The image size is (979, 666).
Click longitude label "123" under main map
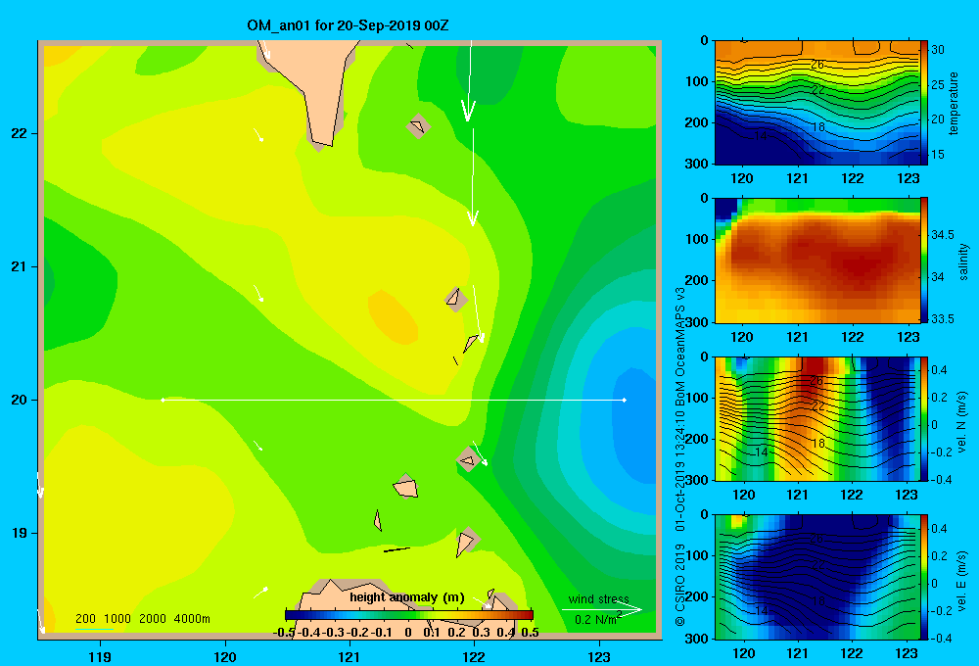pyautogui.click(x=599, y=656)
